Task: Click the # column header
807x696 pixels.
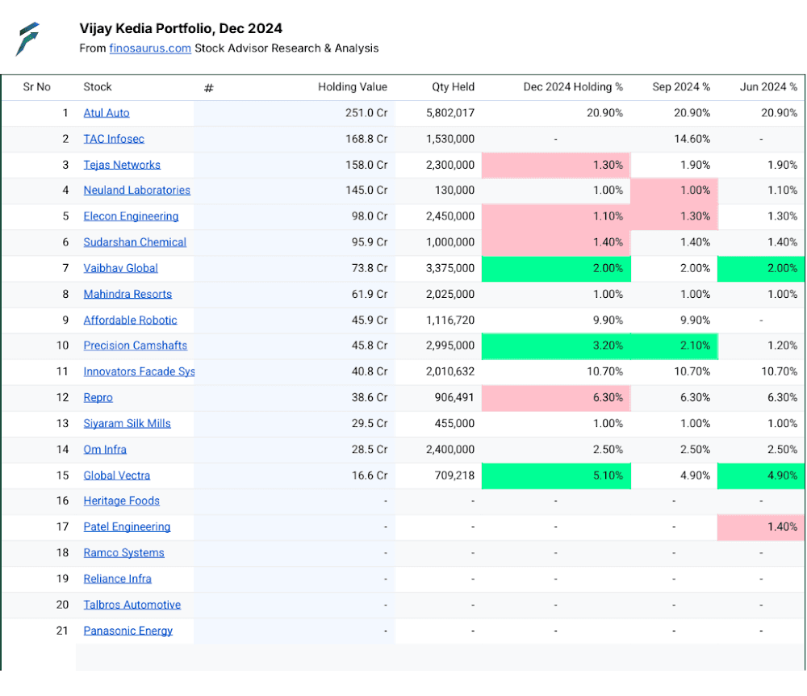Action: point(208,88)
